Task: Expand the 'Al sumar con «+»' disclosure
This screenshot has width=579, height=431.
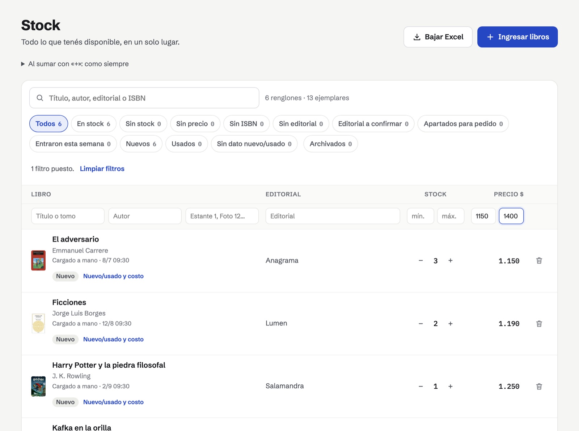Action: pos(75,64)
